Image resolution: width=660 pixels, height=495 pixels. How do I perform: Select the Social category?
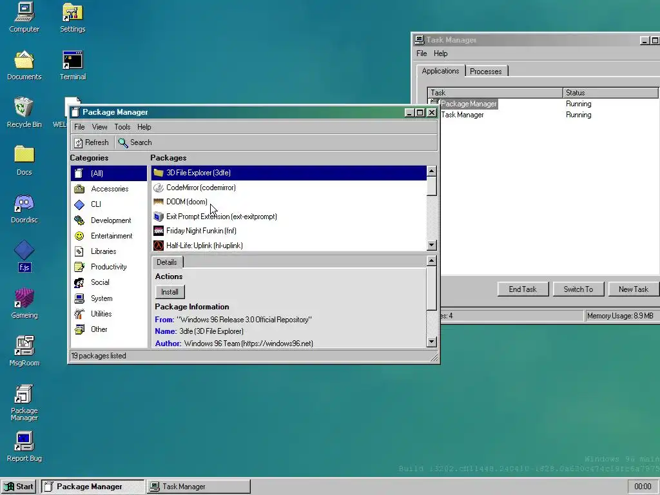[x=109, y=283]
